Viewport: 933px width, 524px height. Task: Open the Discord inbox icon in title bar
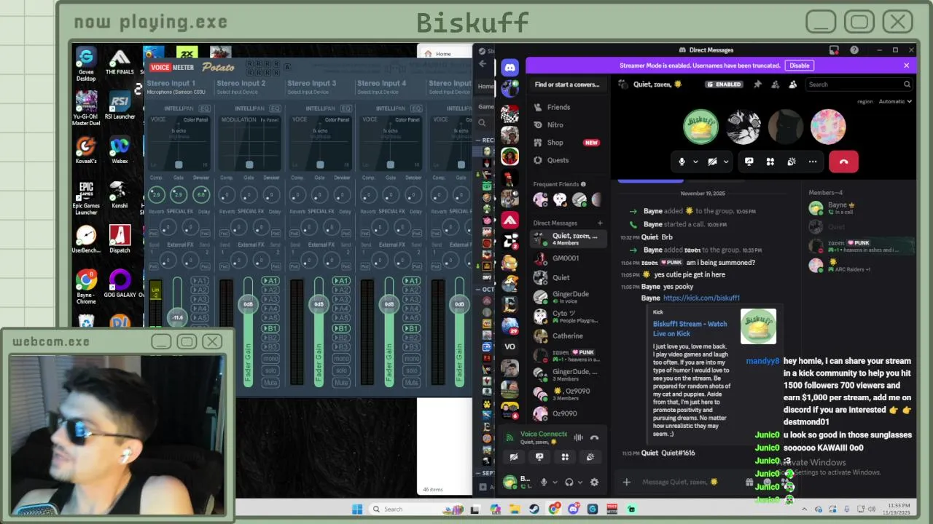click(834, 50)
